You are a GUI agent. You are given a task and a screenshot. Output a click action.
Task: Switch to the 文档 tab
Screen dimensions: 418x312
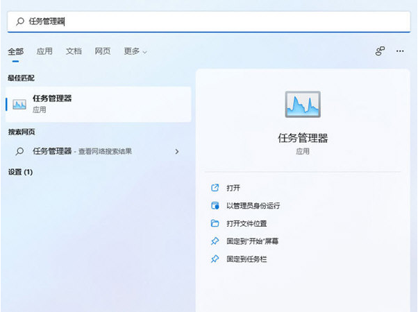click(x=74, y=51)
